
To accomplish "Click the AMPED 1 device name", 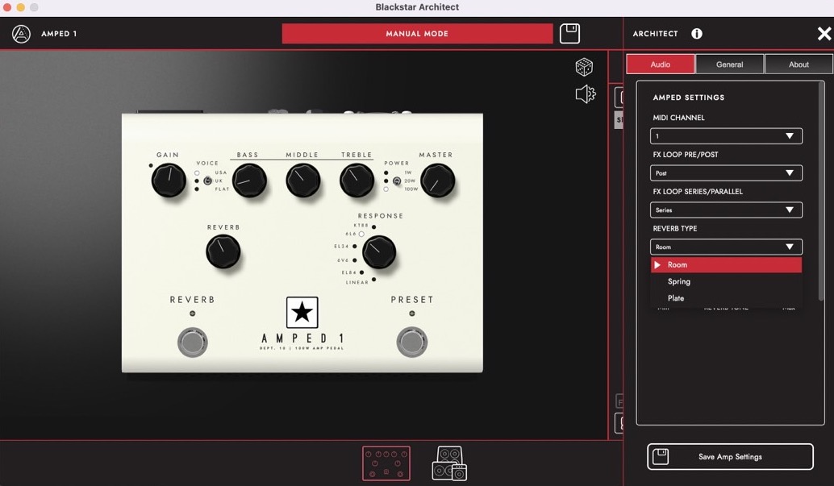I will [x=59, y=34].
